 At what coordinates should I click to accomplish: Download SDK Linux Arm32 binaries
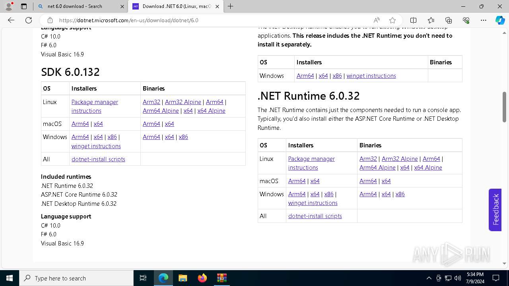152,102
